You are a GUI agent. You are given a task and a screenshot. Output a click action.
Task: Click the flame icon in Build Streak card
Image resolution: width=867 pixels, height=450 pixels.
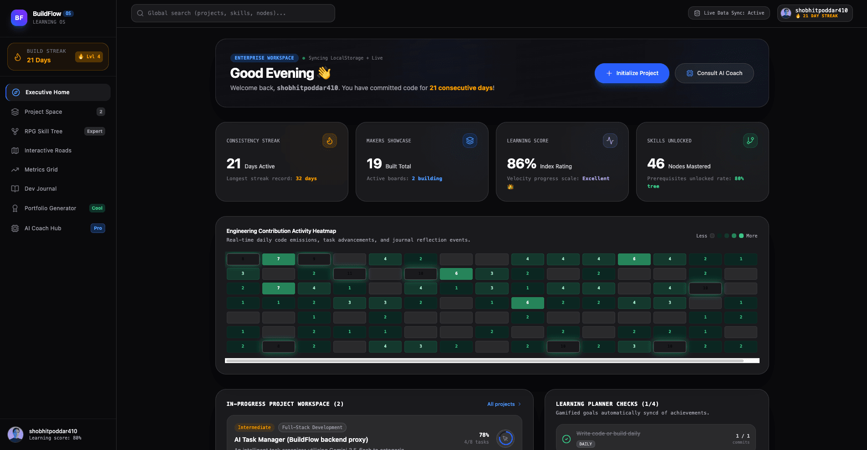click(x=18, y=57)
